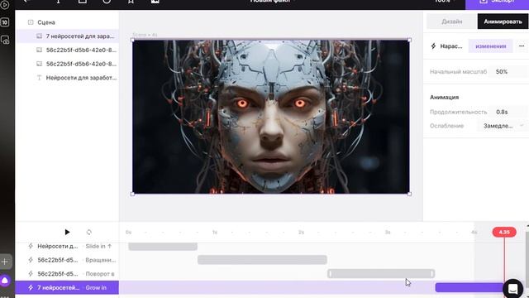Select the 'Slide in' animation timeline row
The image size is (529, 298).
click(x=67, y=246)
